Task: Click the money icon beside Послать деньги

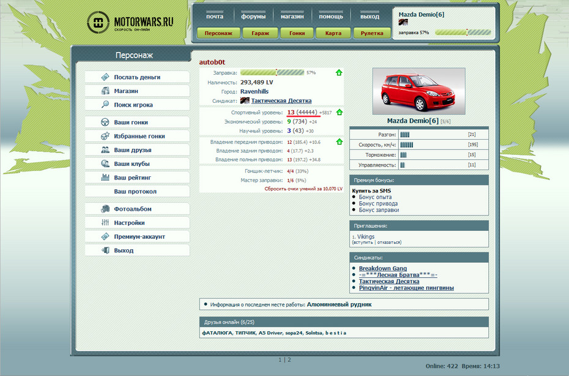Action: click(x=105, y=77)
